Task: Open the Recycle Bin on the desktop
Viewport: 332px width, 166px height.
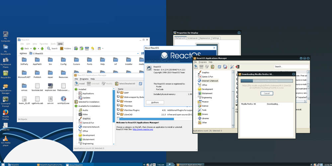Action: click(5, 73)
